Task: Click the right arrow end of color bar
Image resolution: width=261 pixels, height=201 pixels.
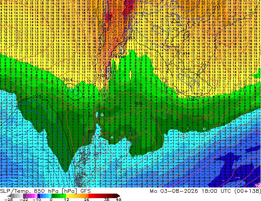Action: coord(119,196)
